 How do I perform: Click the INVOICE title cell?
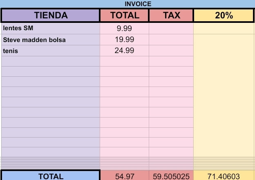pyautogui.click(x=137, y=4)
